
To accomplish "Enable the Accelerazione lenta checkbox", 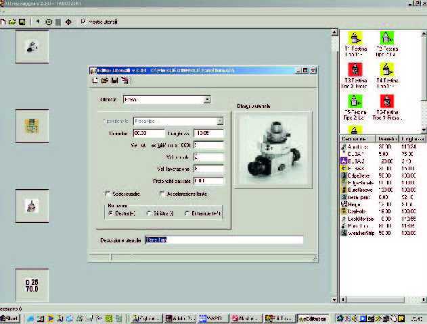I will coord(162,194).
